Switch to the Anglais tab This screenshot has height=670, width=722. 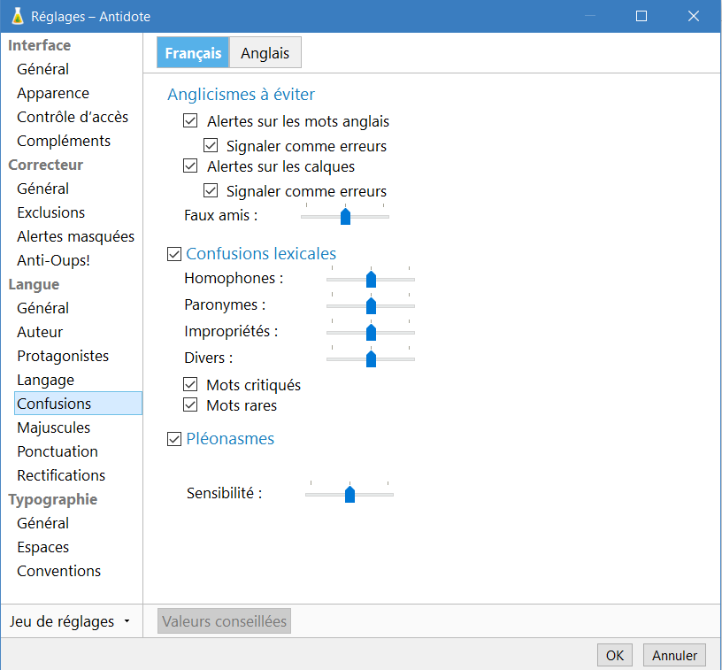coord(265,53)
